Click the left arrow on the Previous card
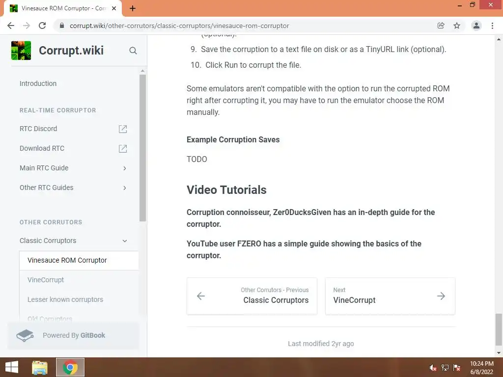 point(201,296)
